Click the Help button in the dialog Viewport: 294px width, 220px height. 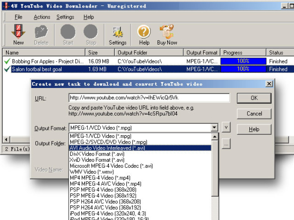pyautogui.click(x=254, y=129)
